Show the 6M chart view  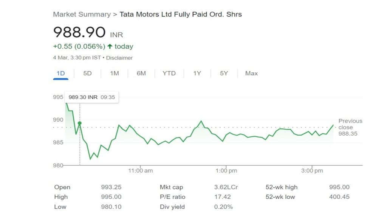tap(141, 73)
